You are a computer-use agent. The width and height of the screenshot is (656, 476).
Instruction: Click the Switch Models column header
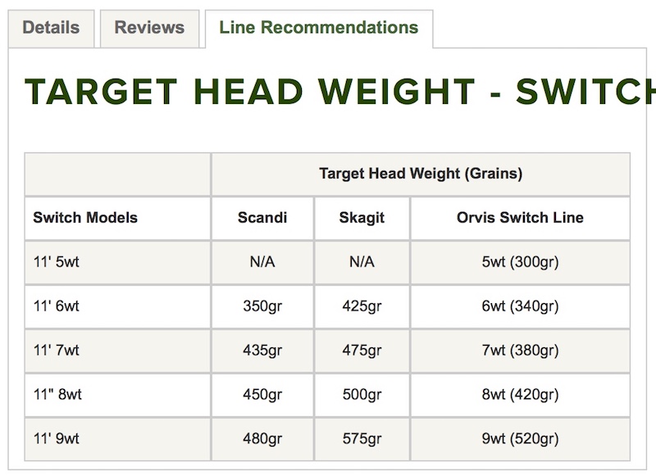[x=85, y=218]
